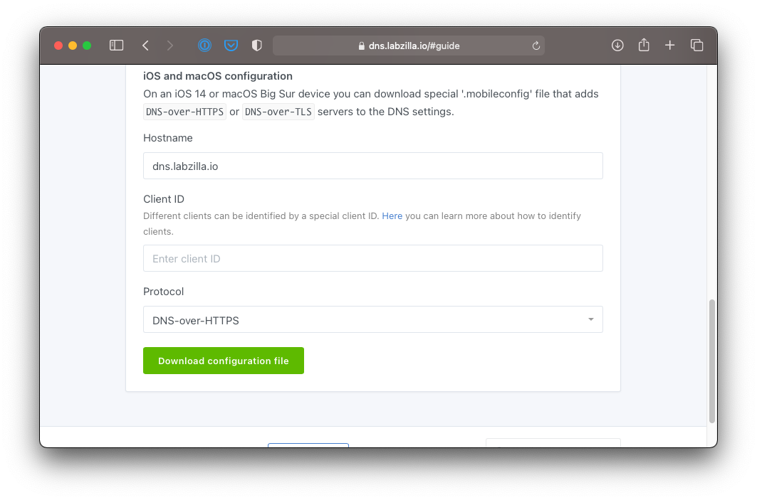Go forward to the next page
This screenshot has width=757, height=500.
click(169, 46)
